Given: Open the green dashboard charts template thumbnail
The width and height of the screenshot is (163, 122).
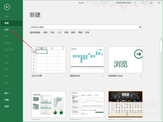Looking at the screenshot, I should 49,104.
